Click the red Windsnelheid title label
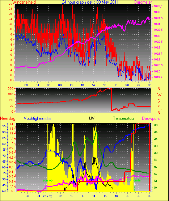169x201 pixels. [24, 2]
